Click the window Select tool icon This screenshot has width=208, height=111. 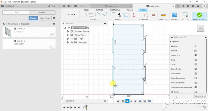[x=185, y=15]
